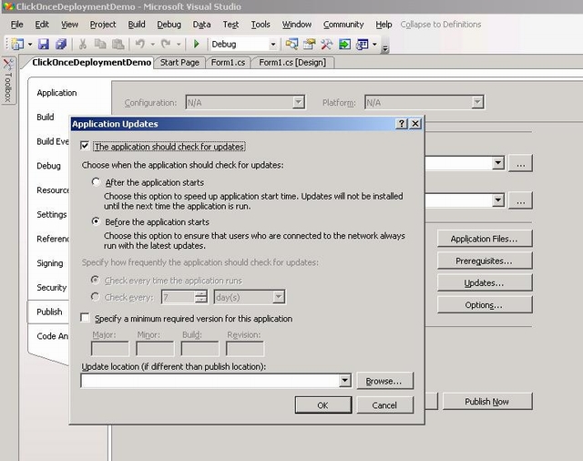
Task: Click the Undo arrow icon
Action: coord(140,45)
